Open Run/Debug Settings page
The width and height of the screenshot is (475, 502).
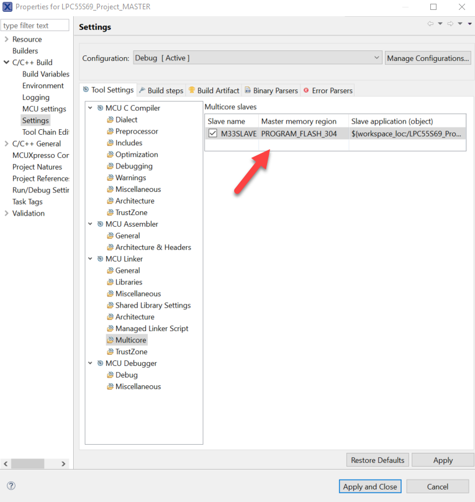[x=40, y=190]
